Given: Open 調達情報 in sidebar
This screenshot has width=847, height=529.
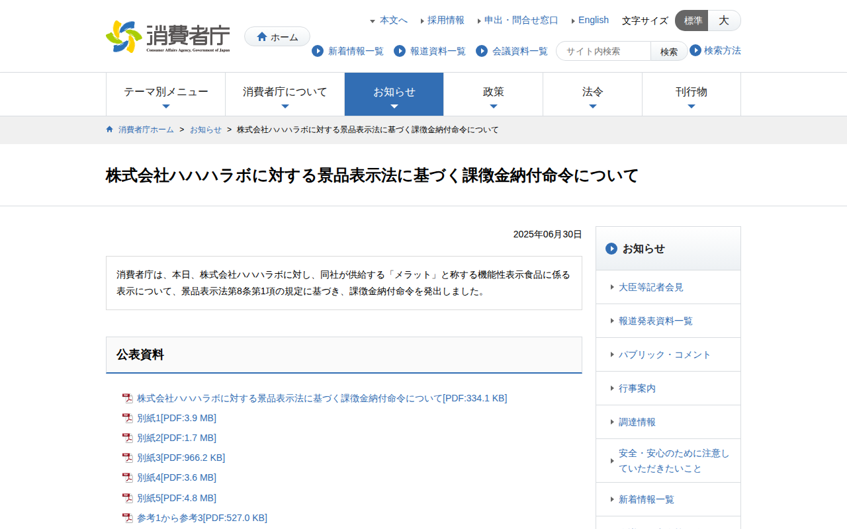Looking at the screenshot, I should click(668, 422).
